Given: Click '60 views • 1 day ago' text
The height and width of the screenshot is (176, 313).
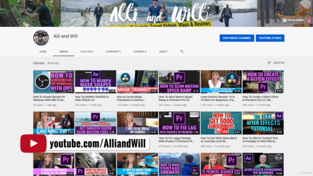Looking at the screenshot, I should pyautogui.click(x=45, y=105).
